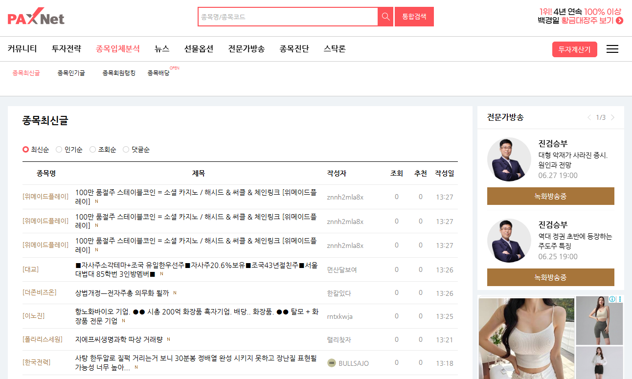Open the 종목입체분석 menu
Screen dimensions: 632x379
(x=118, y=49)
